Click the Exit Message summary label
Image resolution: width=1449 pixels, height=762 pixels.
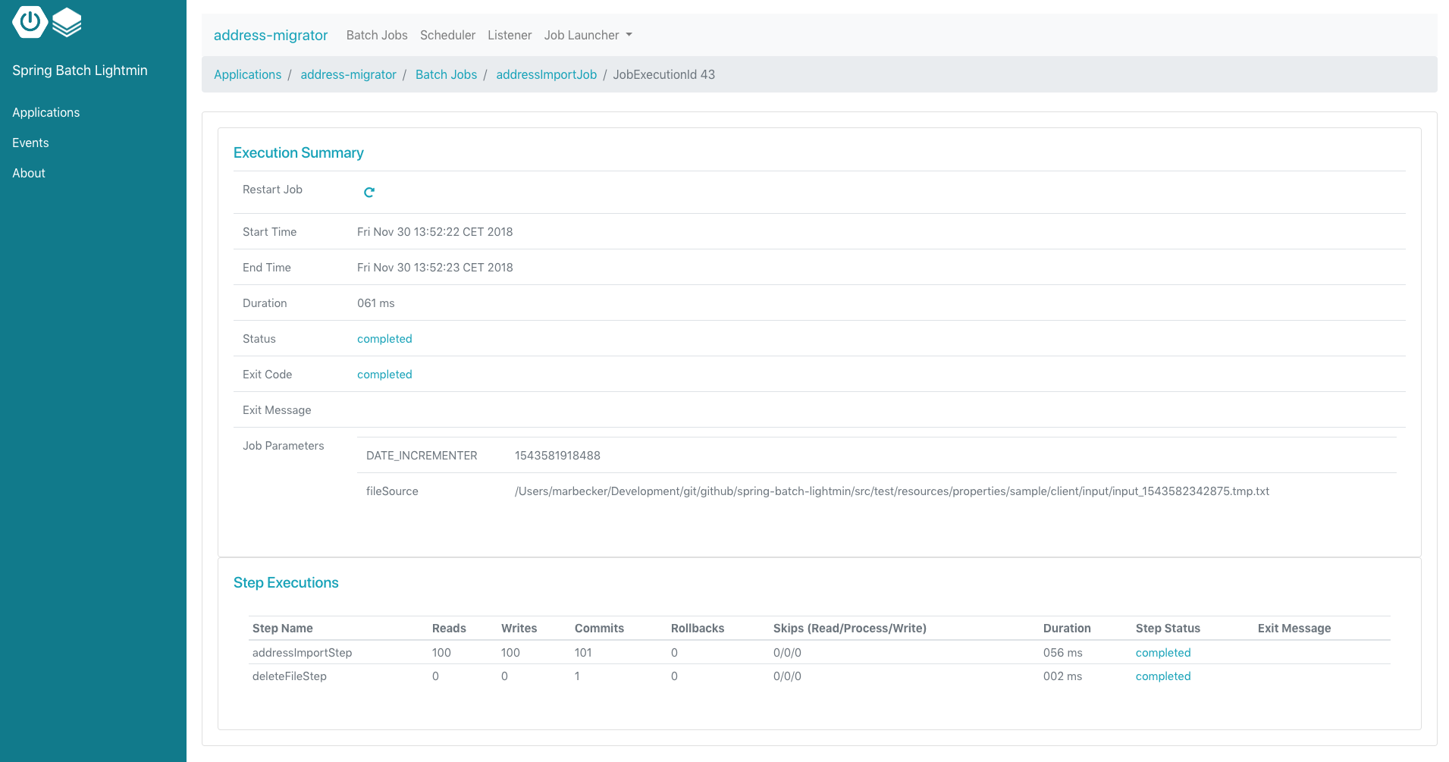pyautogui.click(x=277, y=410)
